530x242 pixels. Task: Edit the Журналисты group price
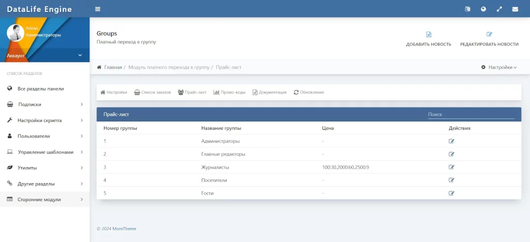(451, 167)
